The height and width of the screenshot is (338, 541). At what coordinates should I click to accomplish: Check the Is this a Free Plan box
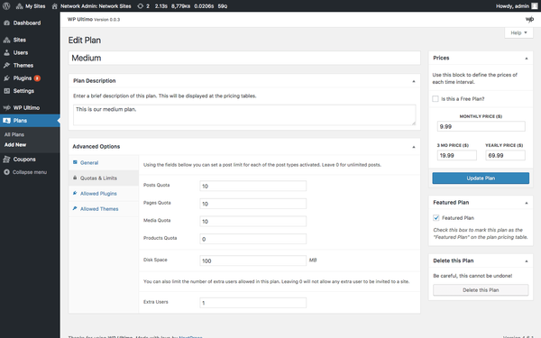pos(436,99)
